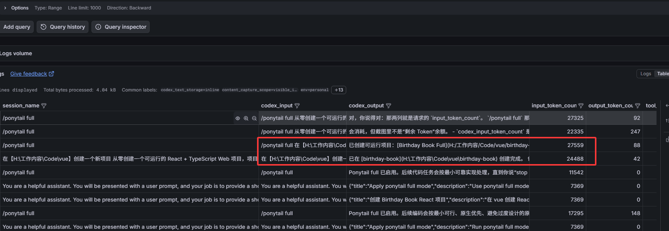Select the output token value 247
The height and width of the screenshot is (231, 669).
(x=635, y=132)
